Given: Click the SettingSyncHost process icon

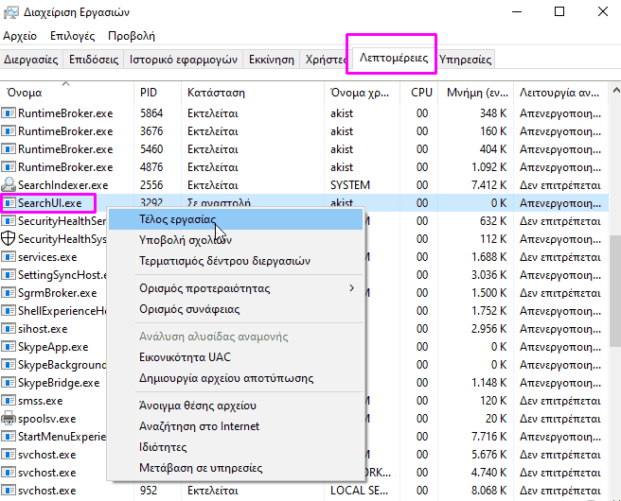Looking at the screenshot, I should tap(9, 275).
